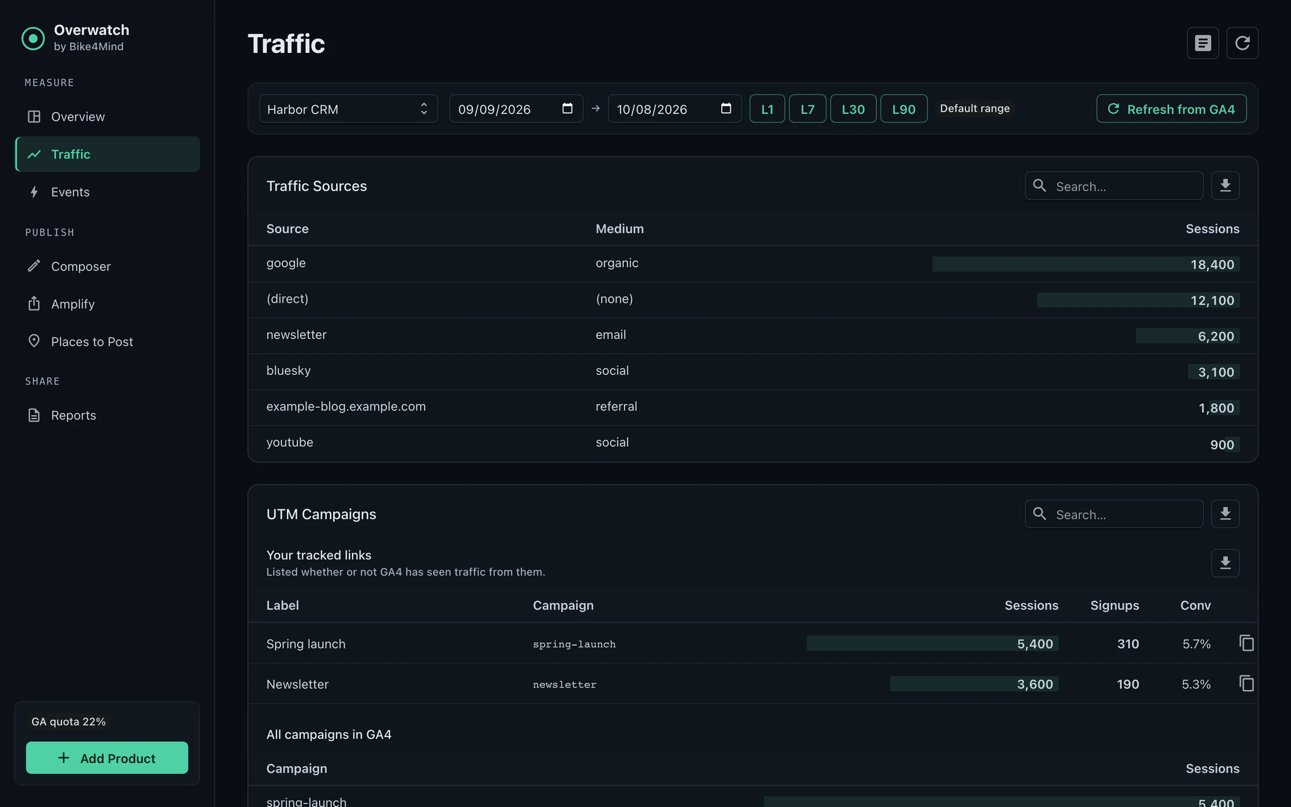Open Composer from the sidebar
This screenshot has width=1291, height=807.
coord(107,266)
